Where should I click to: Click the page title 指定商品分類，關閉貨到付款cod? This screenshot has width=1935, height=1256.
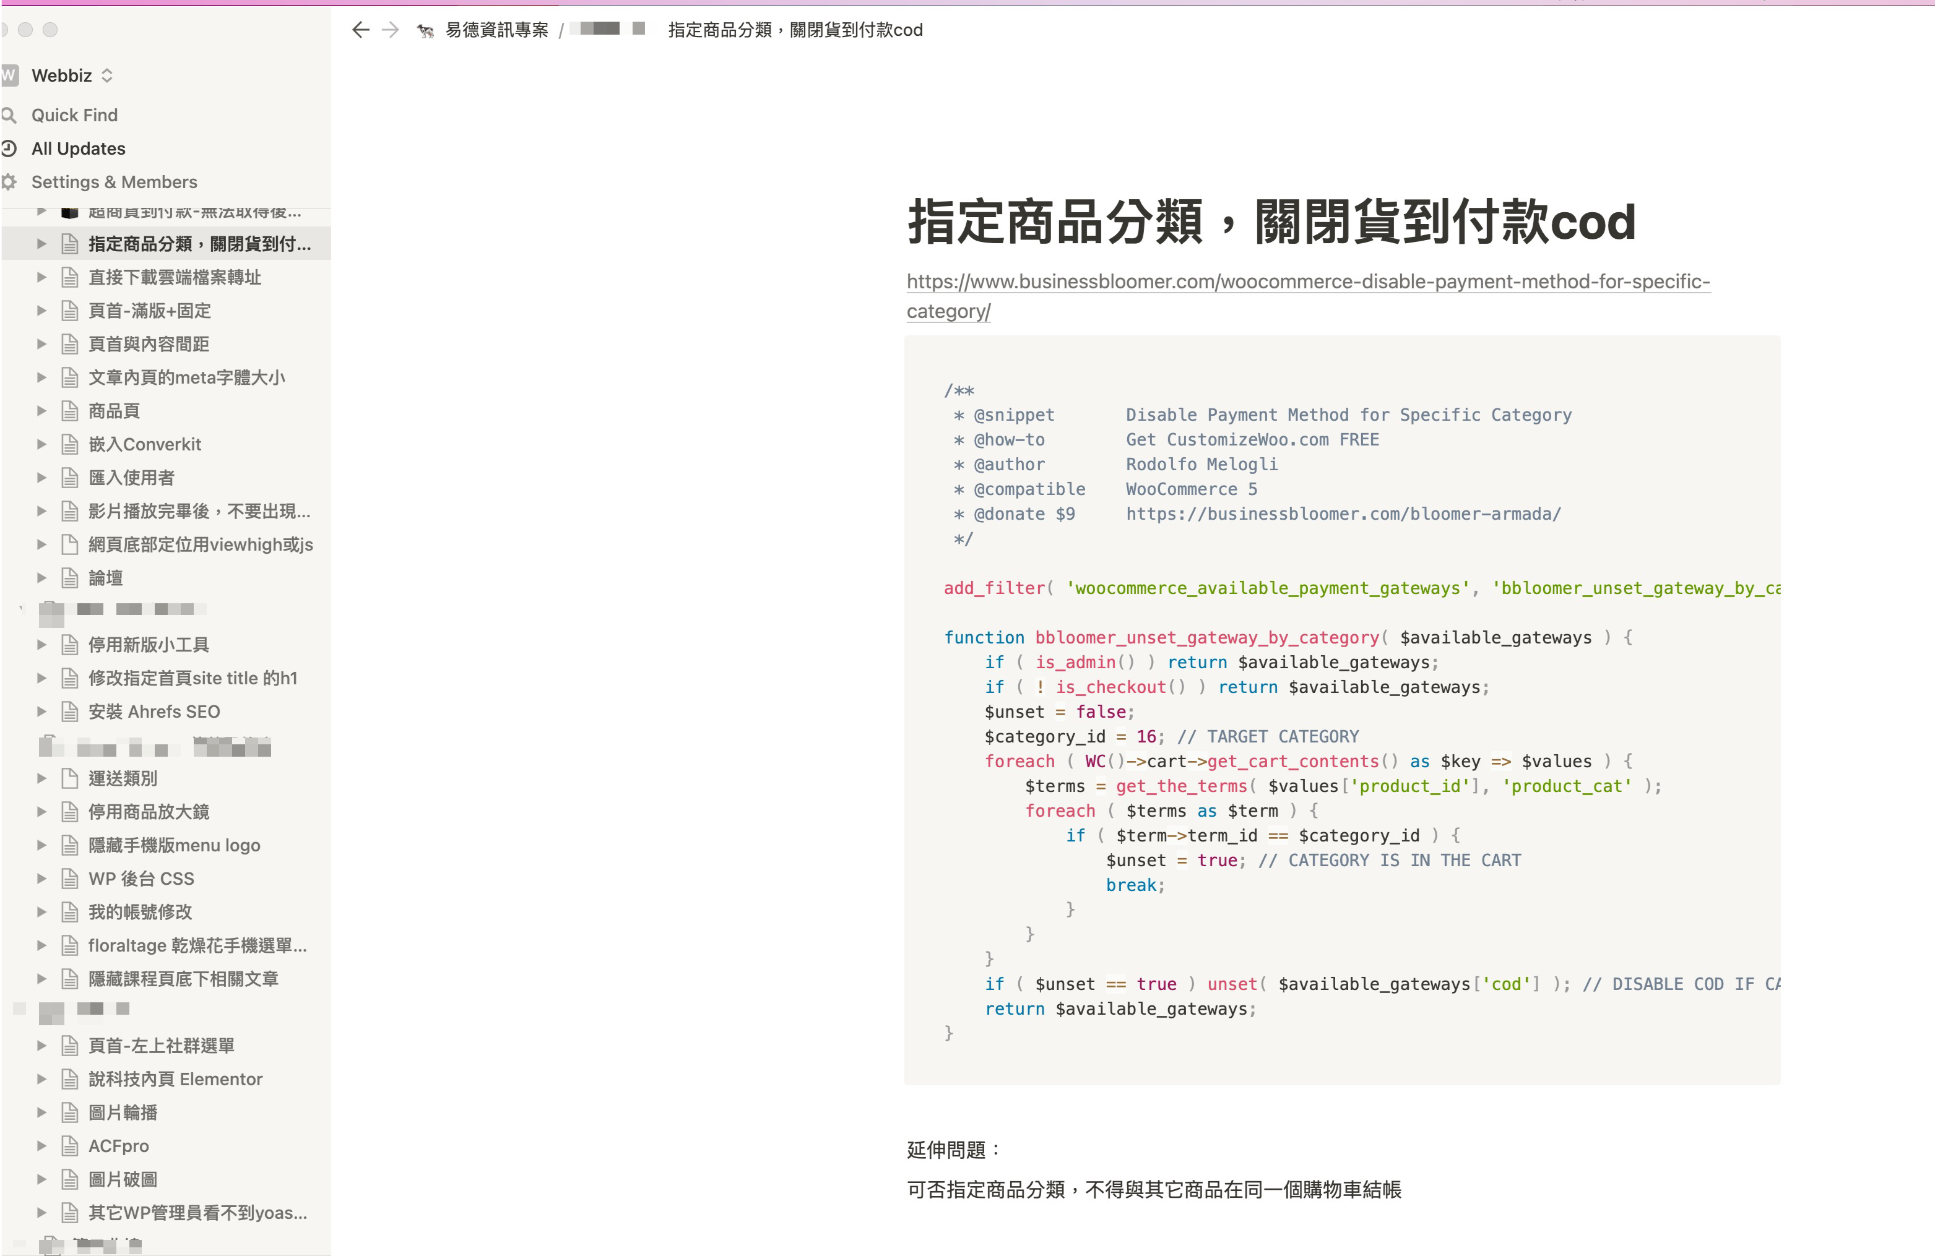pos(1271,221)
